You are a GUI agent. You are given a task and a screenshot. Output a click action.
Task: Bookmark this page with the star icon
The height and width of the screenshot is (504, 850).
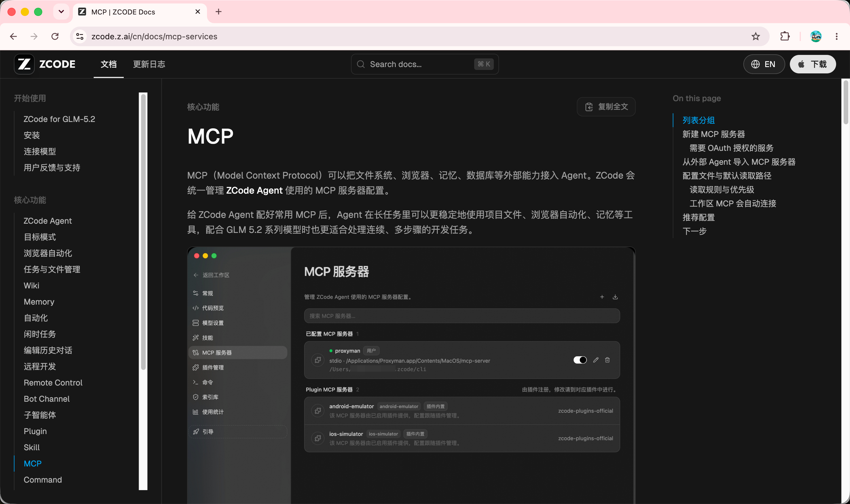pos(755,36)
